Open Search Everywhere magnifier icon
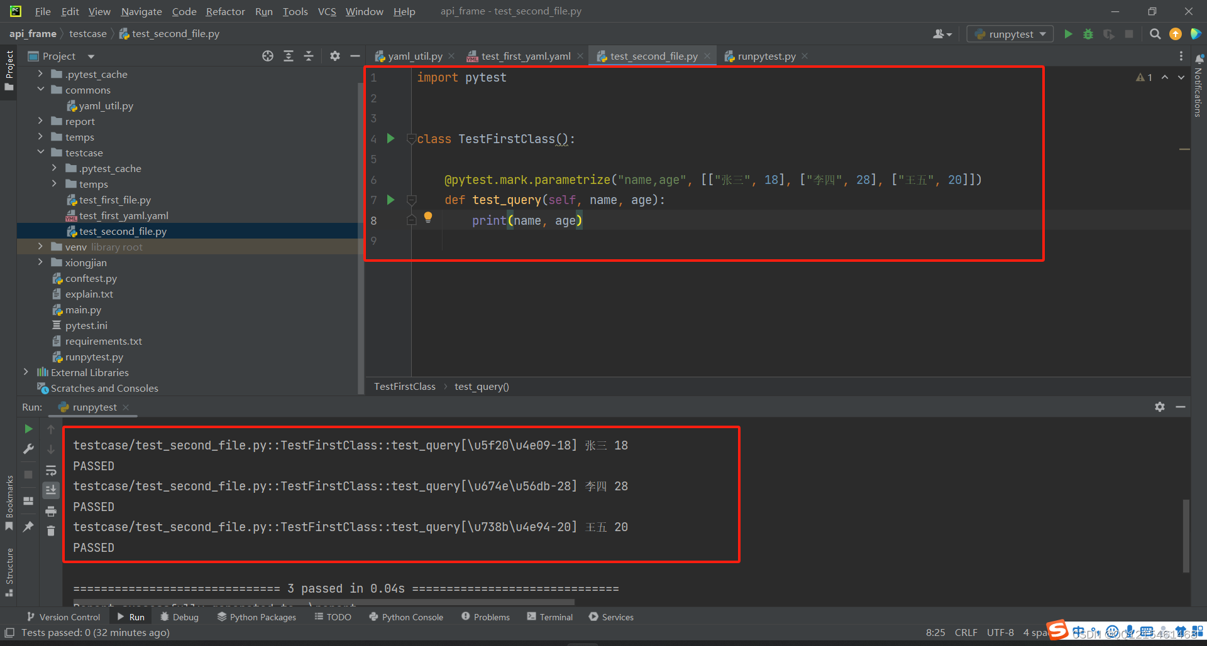The width and height of the screenshot is (1207, 646). (1155, 34)
